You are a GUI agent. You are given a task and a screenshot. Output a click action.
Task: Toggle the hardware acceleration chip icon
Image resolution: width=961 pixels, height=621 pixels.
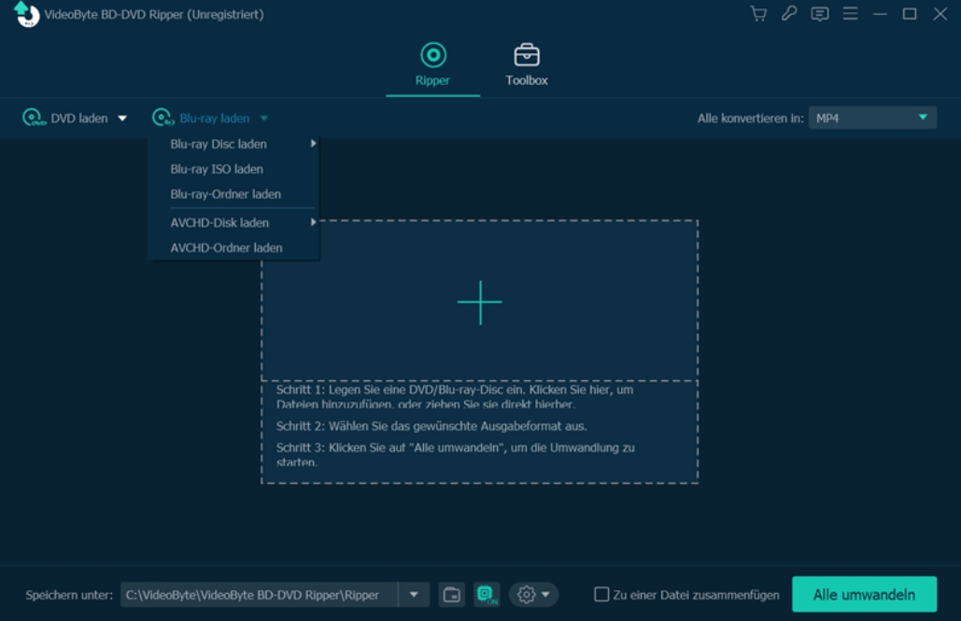487,595
